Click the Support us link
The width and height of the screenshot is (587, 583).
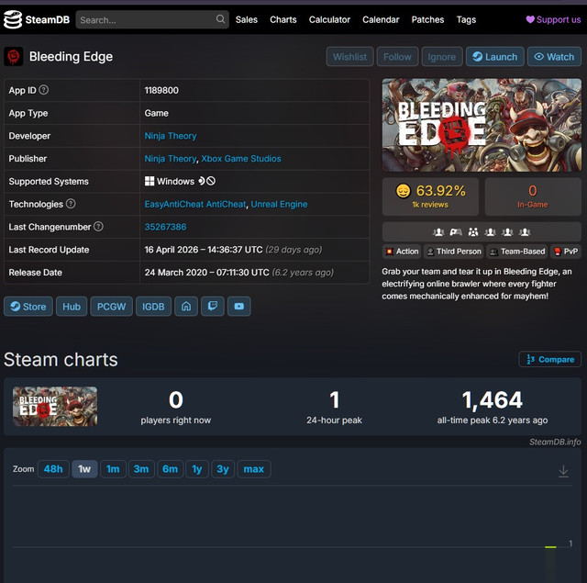point(553,19)
